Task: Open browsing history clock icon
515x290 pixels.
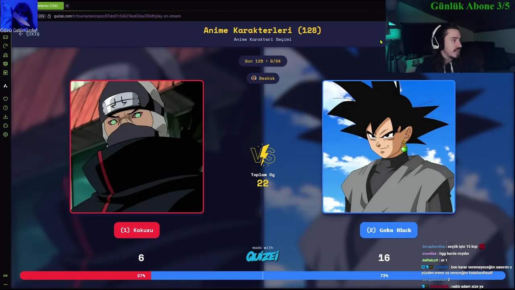Action: [x=6, y=108]
